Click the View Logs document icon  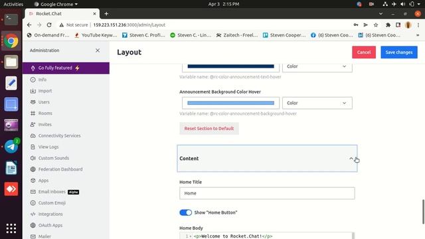tap(33, 147)
